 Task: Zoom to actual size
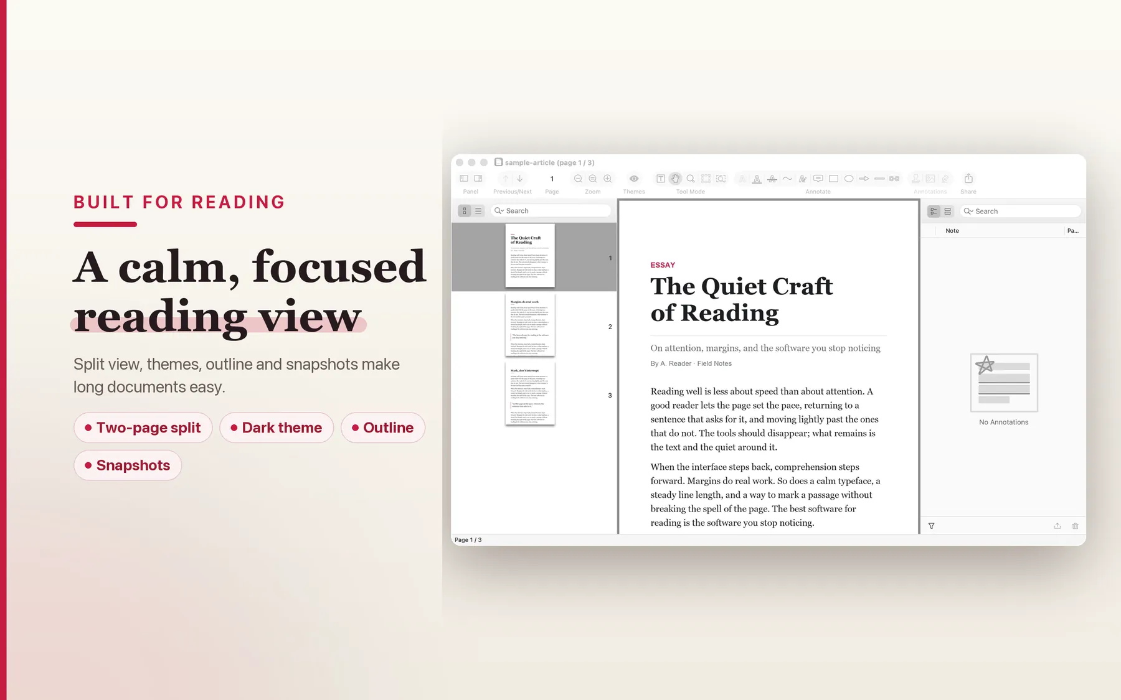(x=593, y=179)
